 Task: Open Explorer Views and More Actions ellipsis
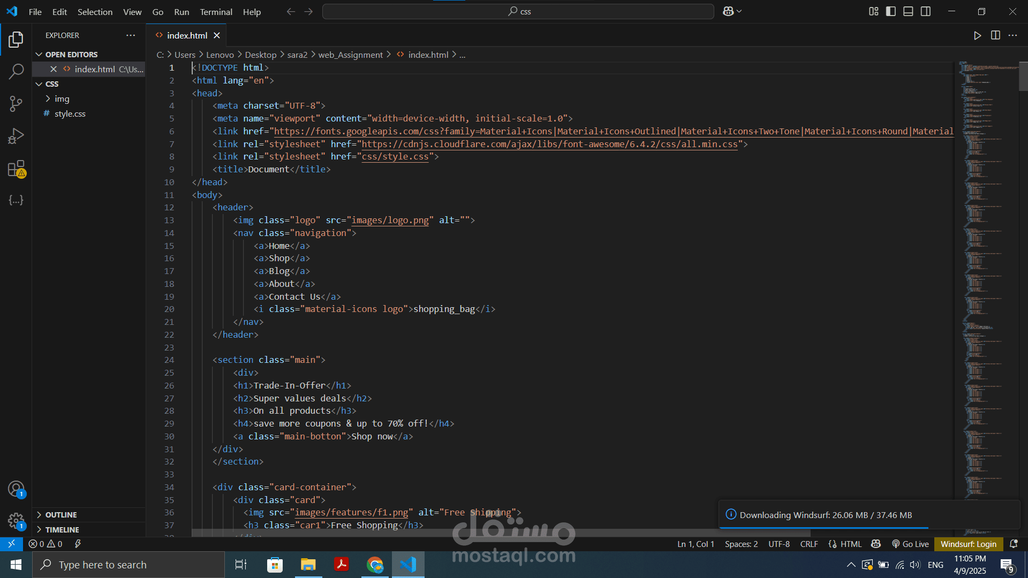pyautogui.click(x=131, y=35)
